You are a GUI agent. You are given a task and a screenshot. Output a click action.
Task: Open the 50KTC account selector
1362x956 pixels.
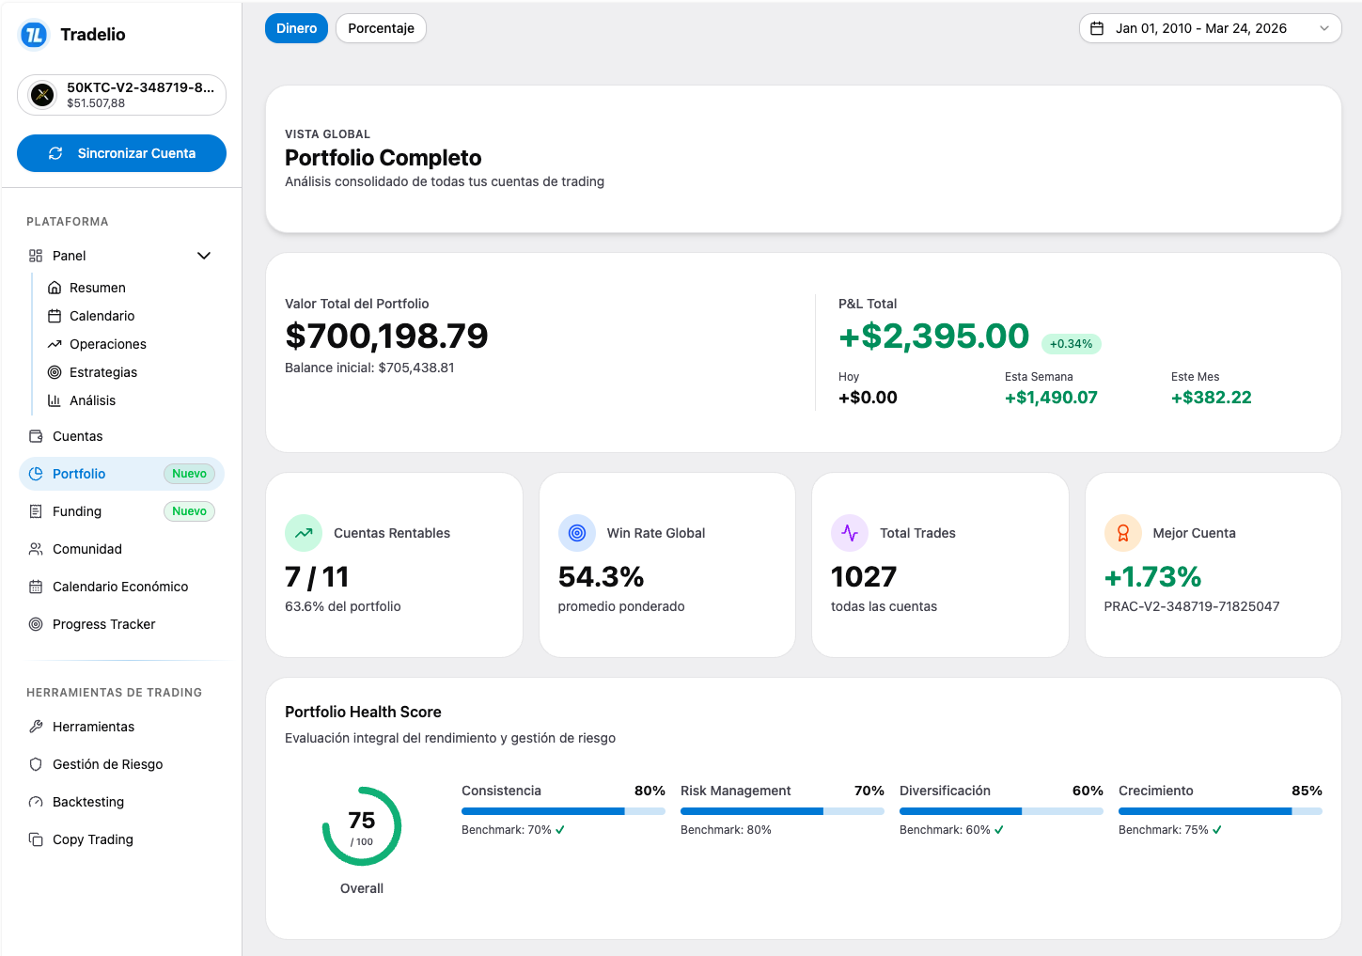[121, 95]
